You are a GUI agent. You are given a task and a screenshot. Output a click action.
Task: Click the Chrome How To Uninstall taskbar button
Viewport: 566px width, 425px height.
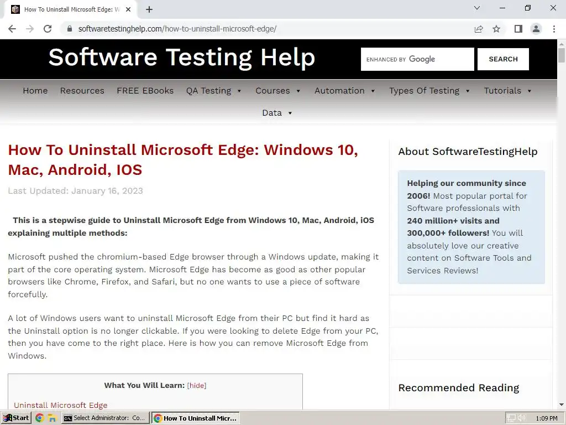click(196, 418)
